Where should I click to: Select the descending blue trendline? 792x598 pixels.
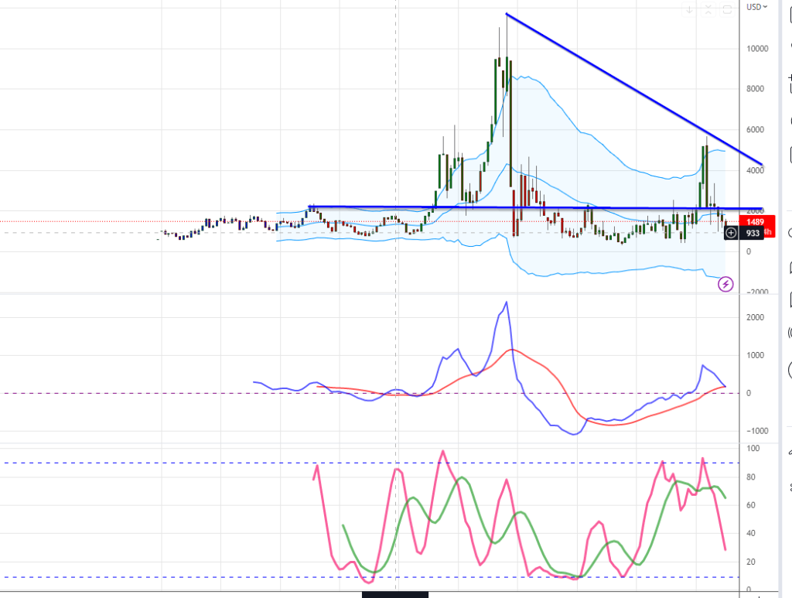pos(634,90)
